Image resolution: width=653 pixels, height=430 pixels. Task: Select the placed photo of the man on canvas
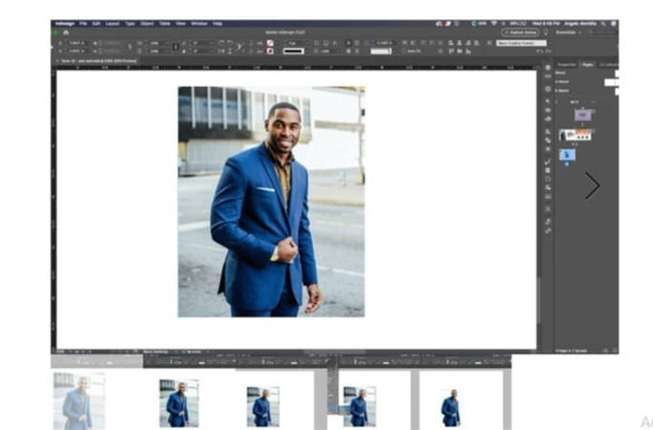coord(270,202)
